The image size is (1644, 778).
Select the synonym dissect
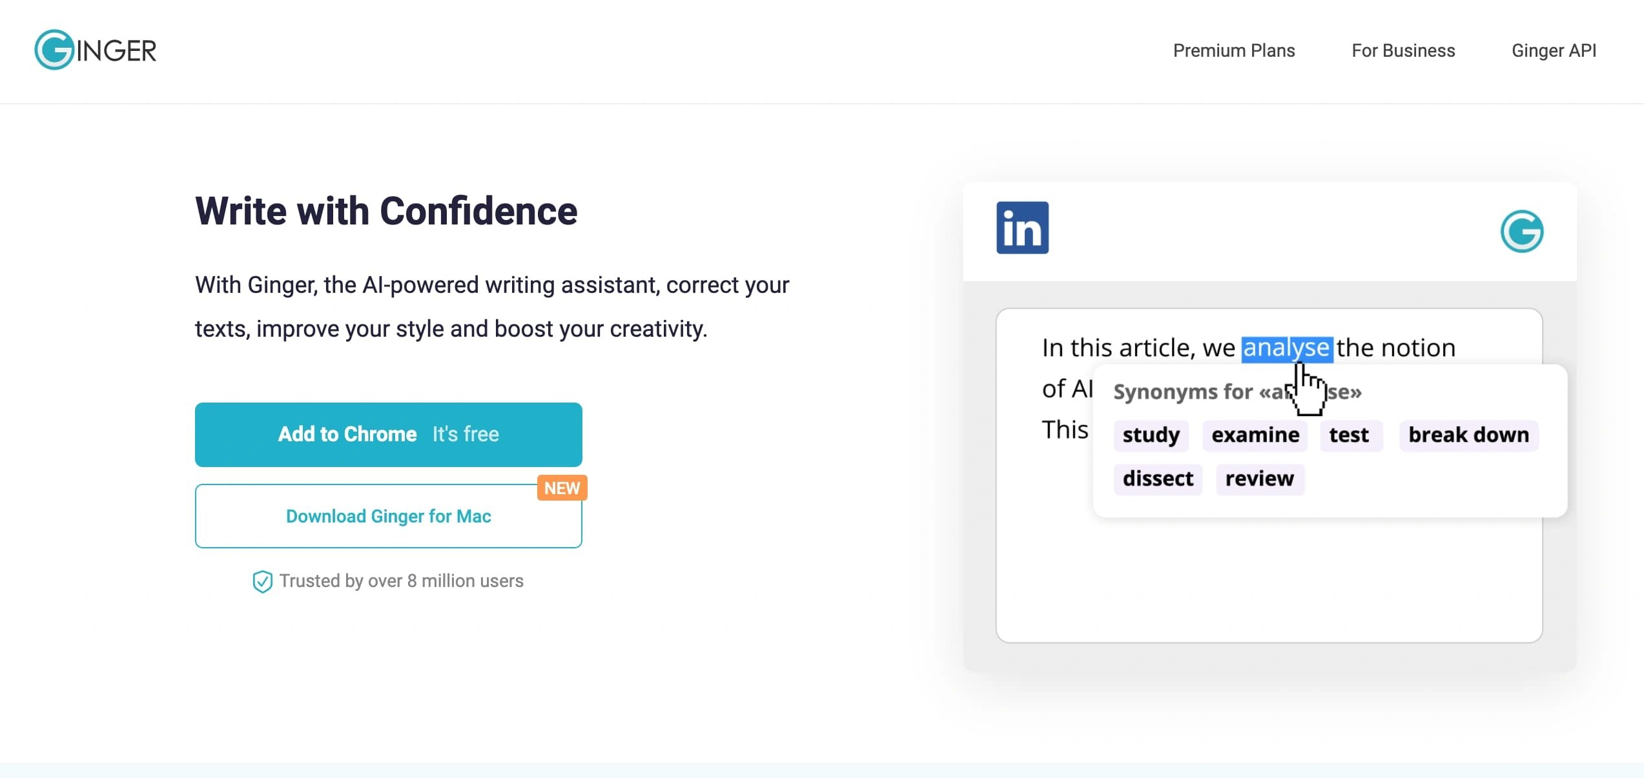pyautogui.click(x=1158, y=479)
